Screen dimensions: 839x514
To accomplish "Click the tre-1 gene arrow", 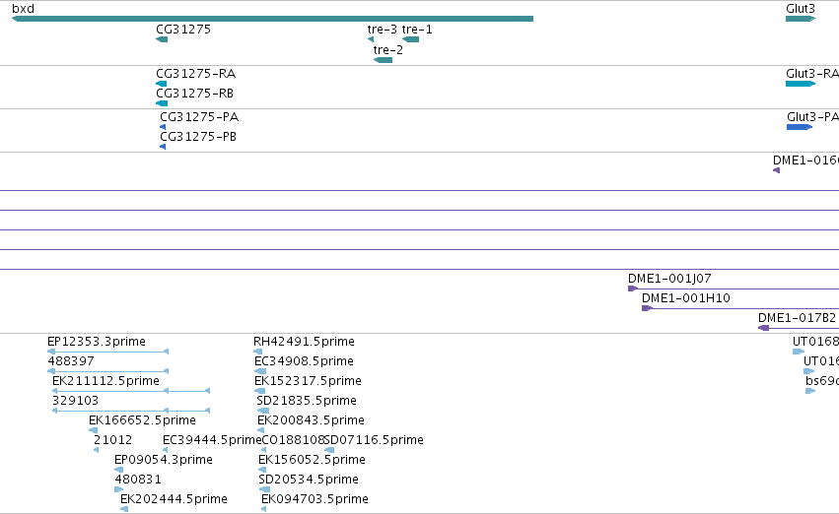I will [x=410, y=39].
